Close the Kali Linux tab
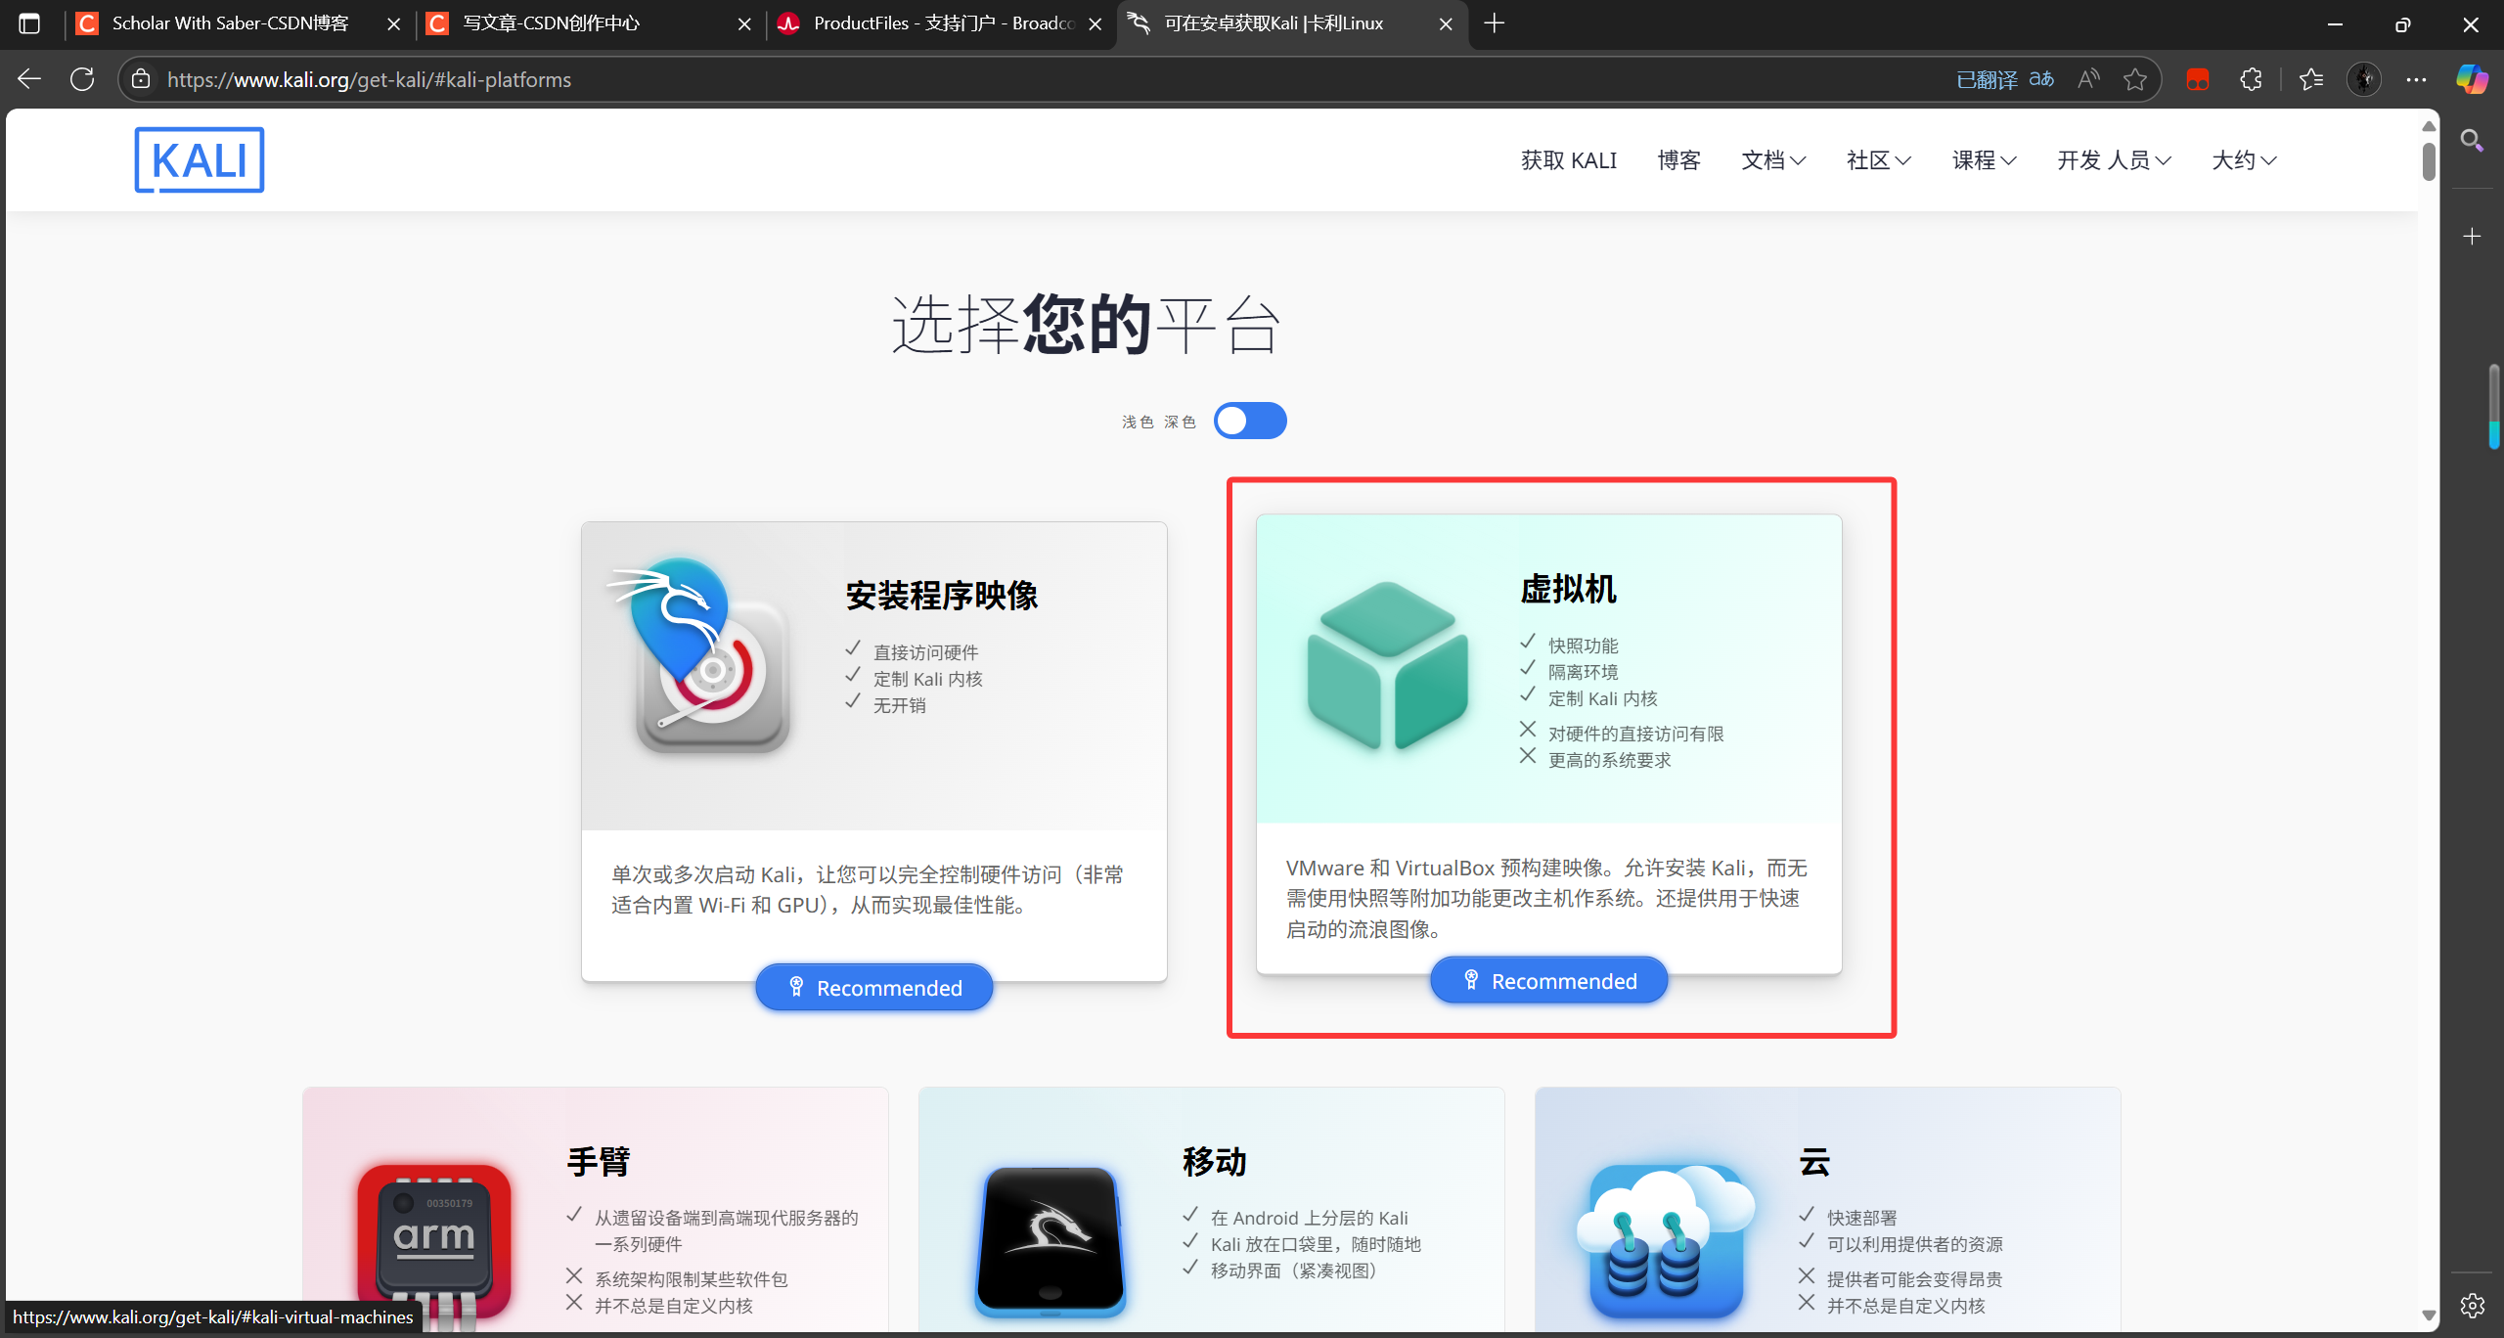 [1446, 23]
